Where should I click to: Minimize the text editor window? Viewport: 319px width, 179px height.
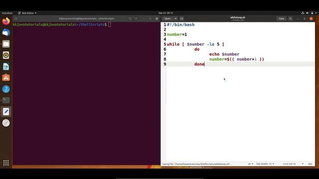tap(298, 19)
